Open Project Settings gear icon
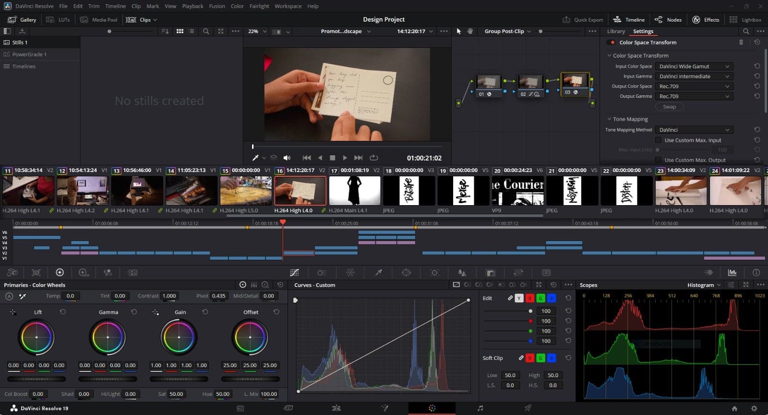 [x=754, y=408]
